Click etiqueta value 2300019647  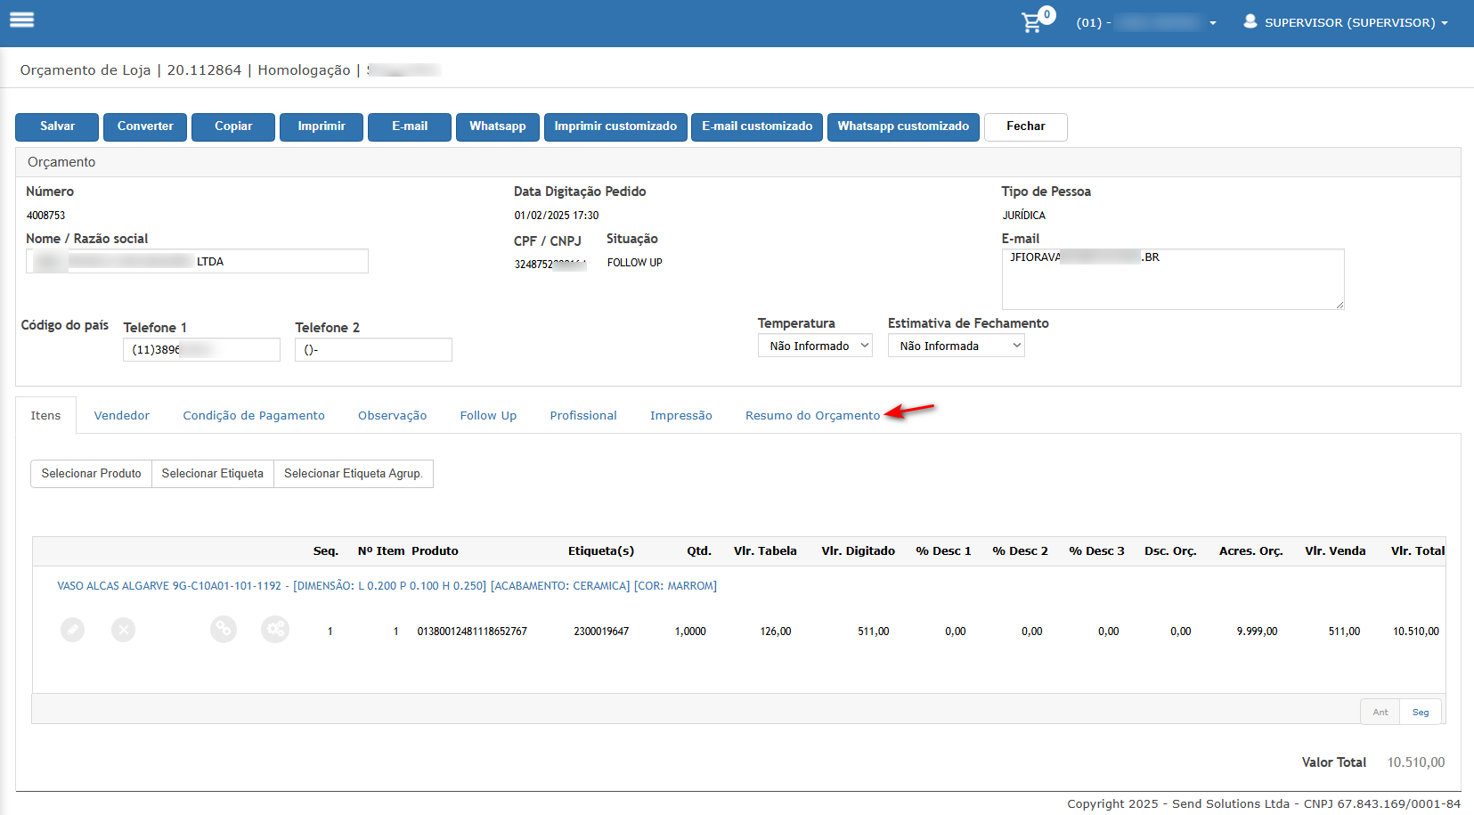601,632
